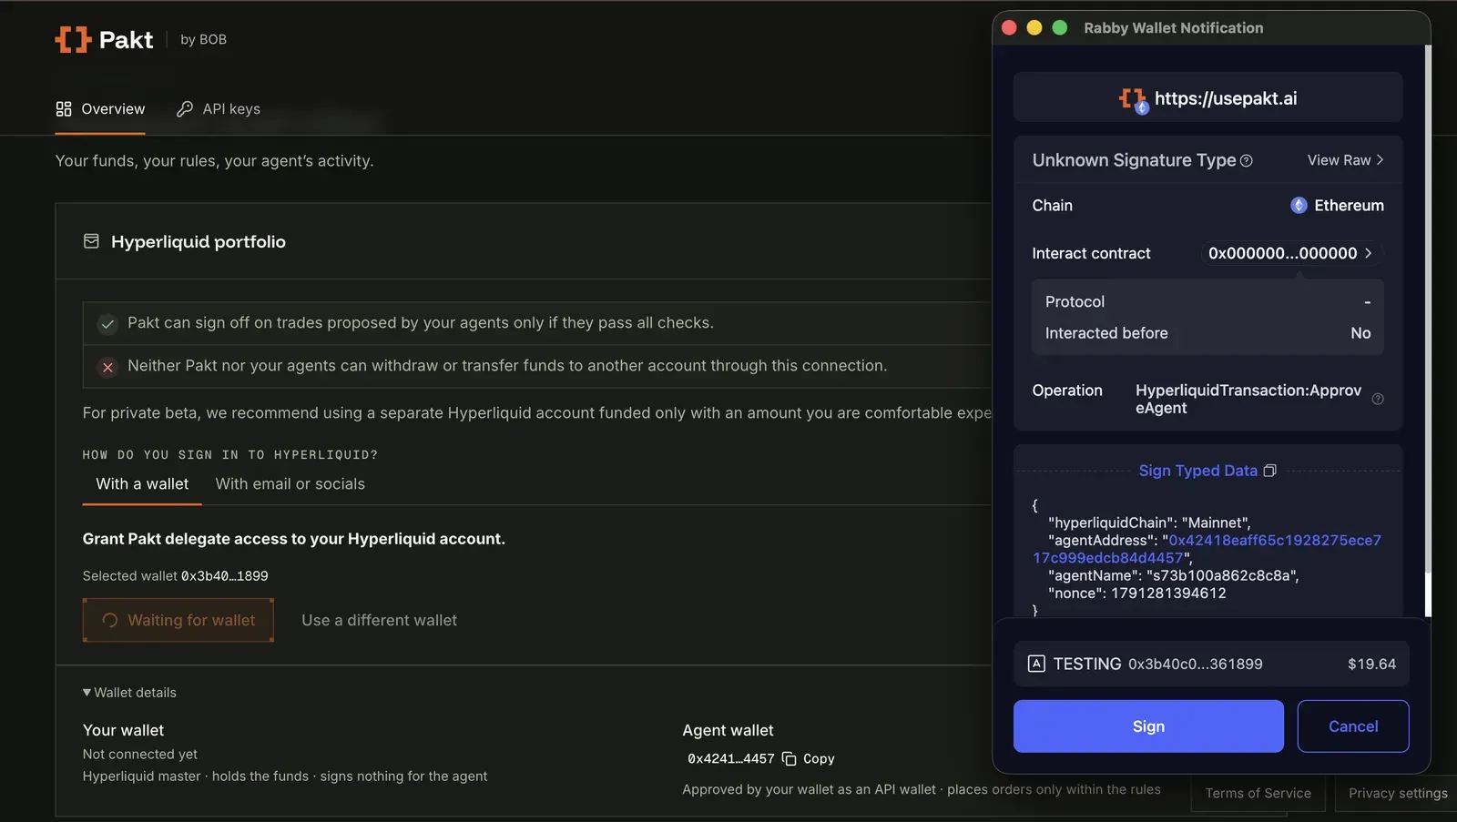
Task: Click the Pakt logo icon
Action: (73, 39)
